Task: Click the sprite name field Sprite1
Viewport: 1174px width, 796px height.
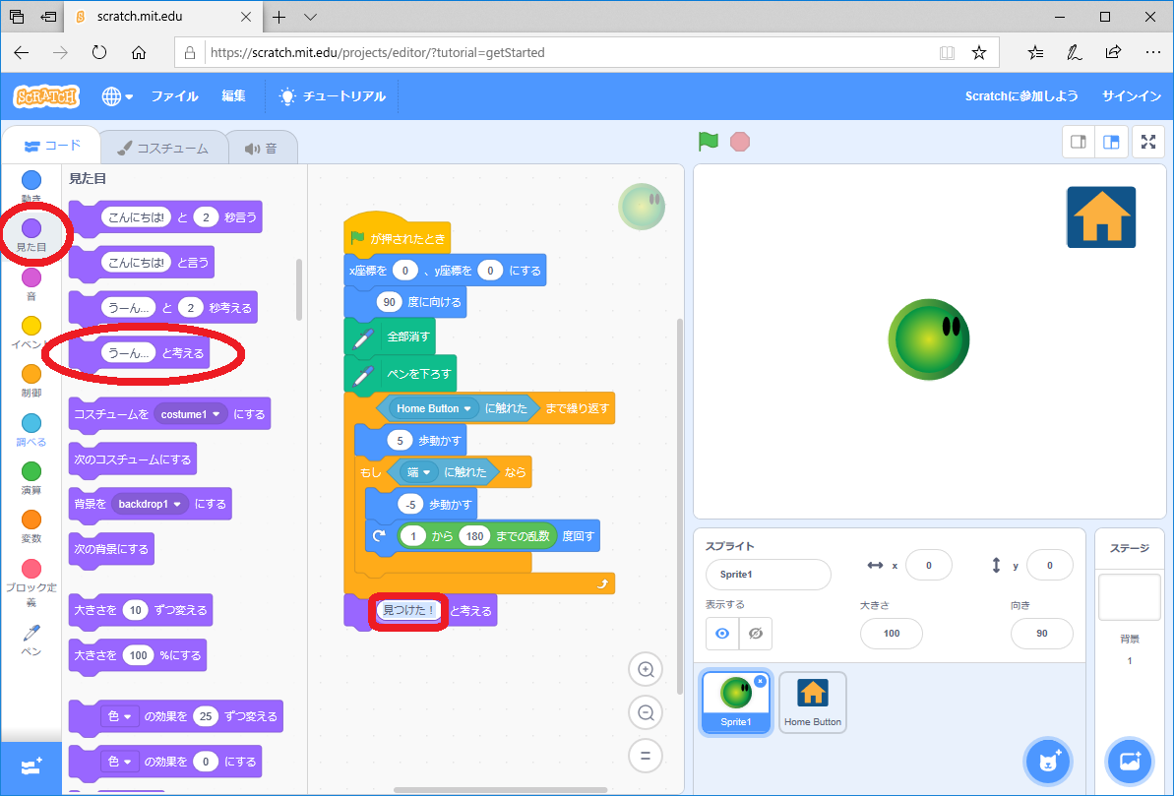Action: click(x=769, y=575)
